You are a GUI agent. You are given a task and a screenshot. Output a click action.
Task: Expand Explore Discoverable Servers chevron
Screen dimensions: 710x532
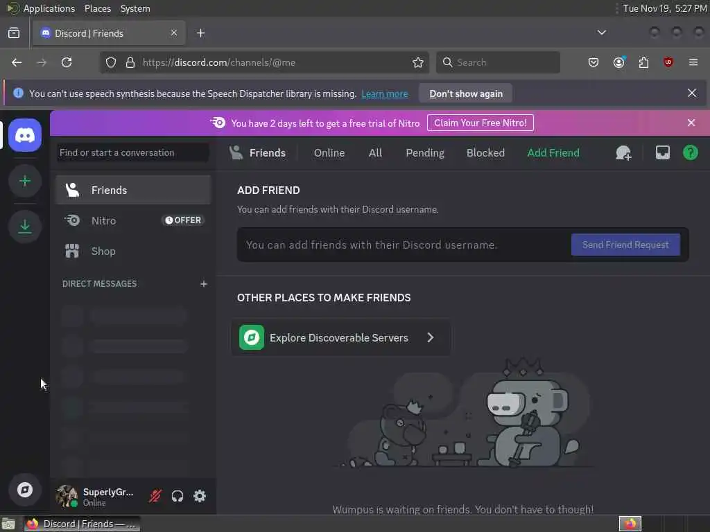(x=430, y=337)
